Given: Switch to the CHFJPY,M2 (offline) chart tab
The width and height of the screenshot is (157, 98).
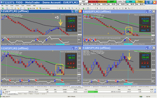Looking at the screenshot, I should click(29, 87).
